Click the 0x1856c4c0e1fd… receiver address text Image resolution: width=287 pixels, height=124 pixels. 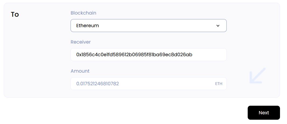(x=134, y=55)
